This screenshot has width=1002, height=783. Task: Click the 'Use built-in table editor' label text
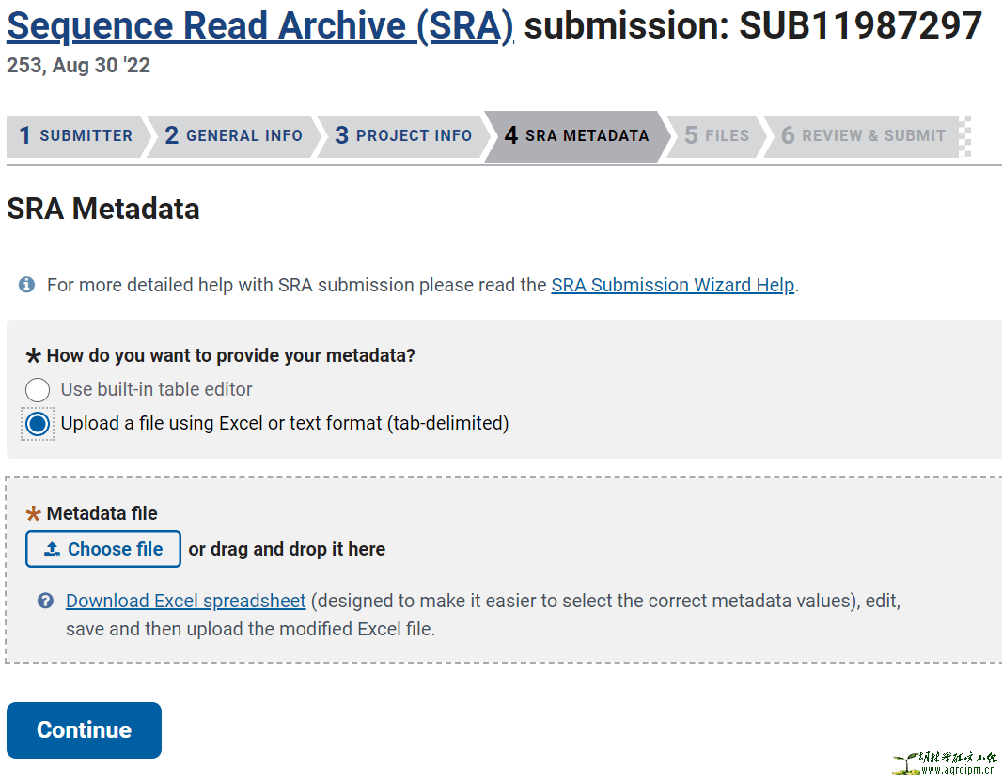(x=156, y=389)
